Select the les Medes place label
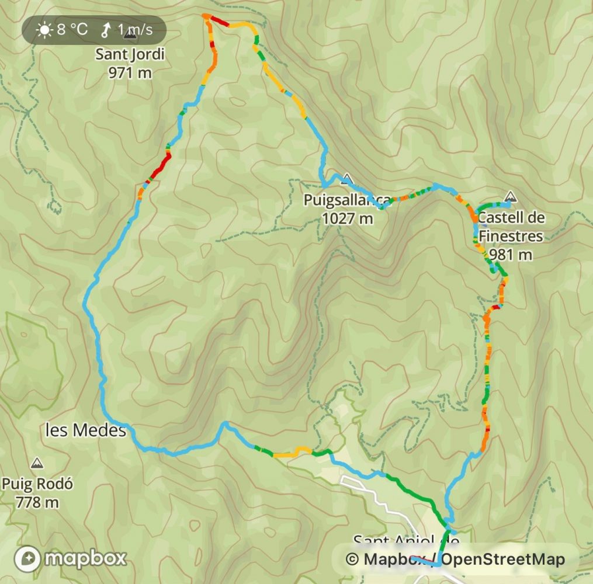 click(x=85, y=430)
